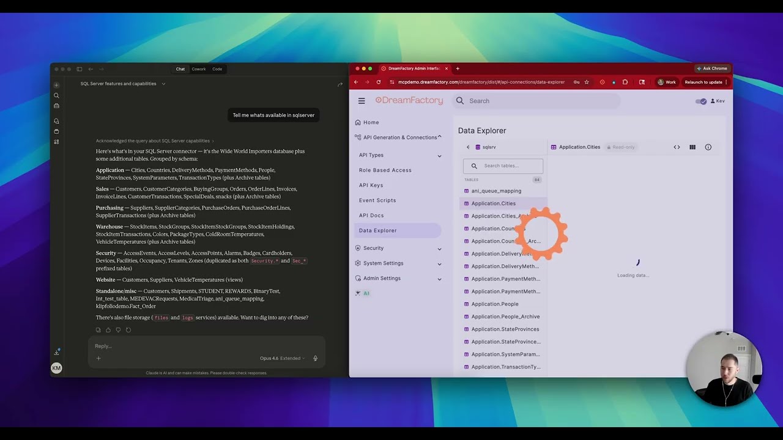The width and height of the screenshot is (783, 440).
Task: Expand the API Types submenu
Action: 439,156
